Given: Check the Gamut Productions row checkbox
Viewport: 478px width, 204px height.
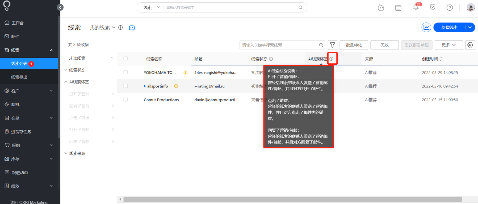Looking at the screenshot, I should pos(125,100).
